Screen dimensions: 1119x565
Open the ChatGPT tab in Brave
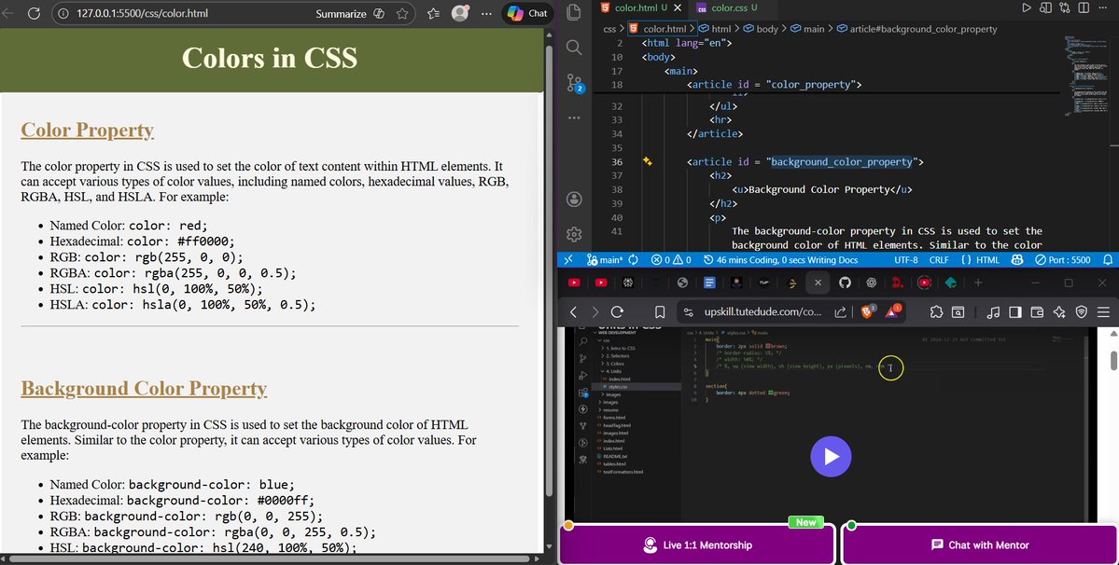pos(872,282)
